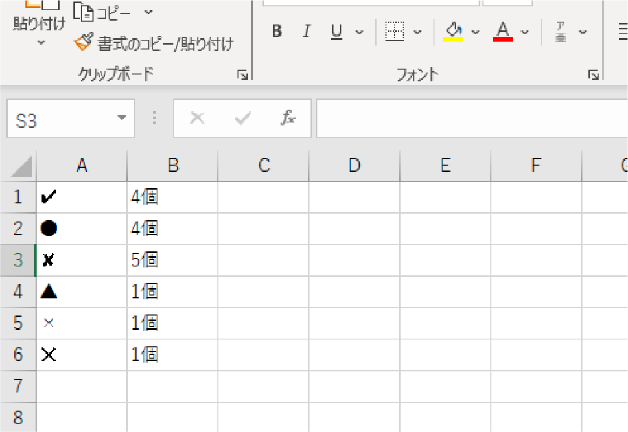
Task: Expand the phonetic guide dropdown arrow
Action: [583, 32]
